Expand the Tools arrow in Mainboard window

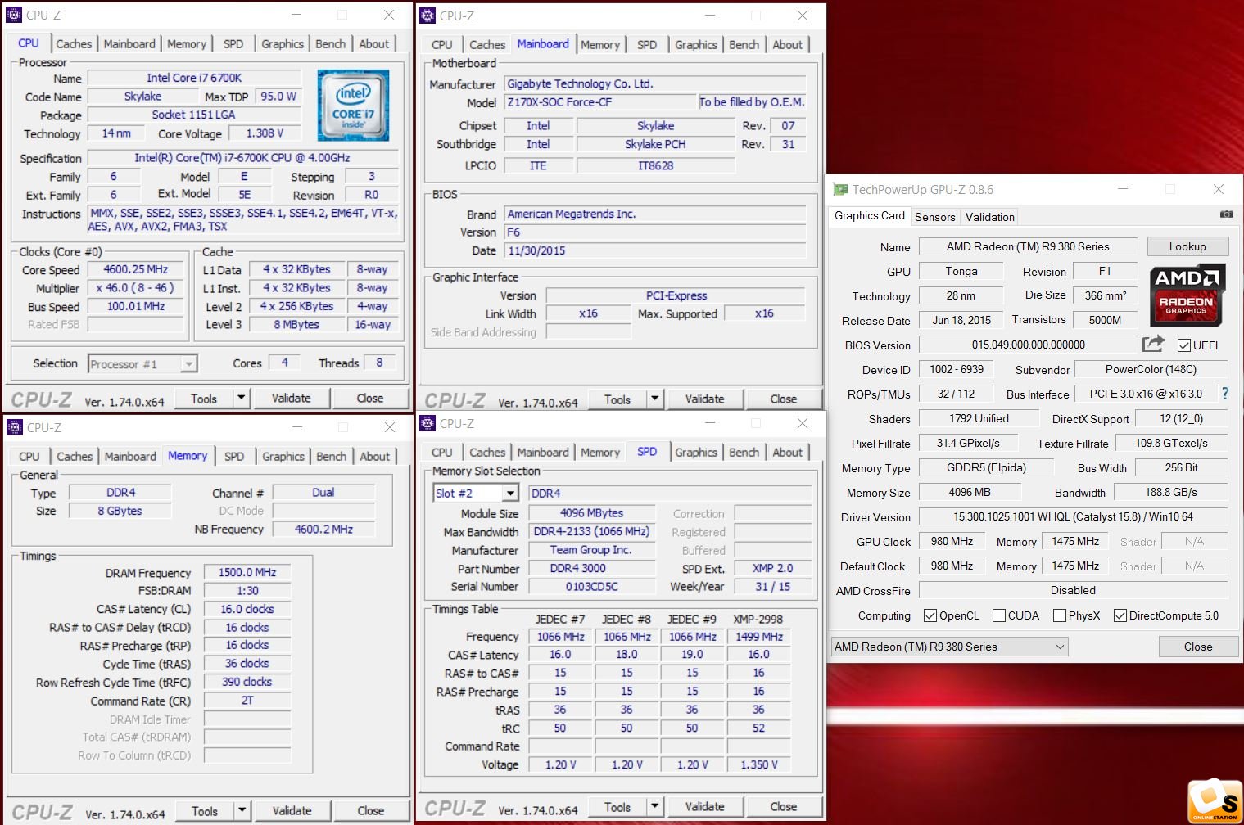654,399
